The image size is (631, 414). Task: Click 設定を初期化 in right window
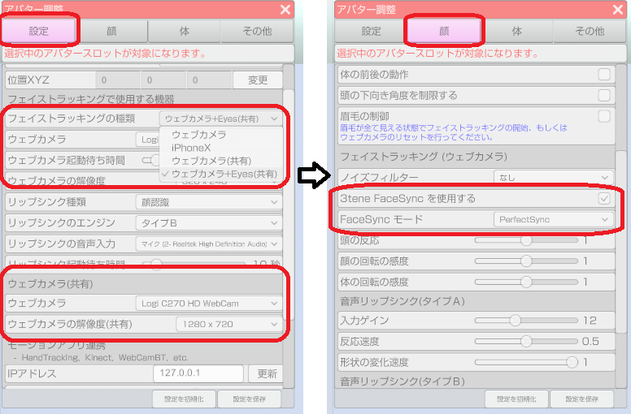point(516,399)
